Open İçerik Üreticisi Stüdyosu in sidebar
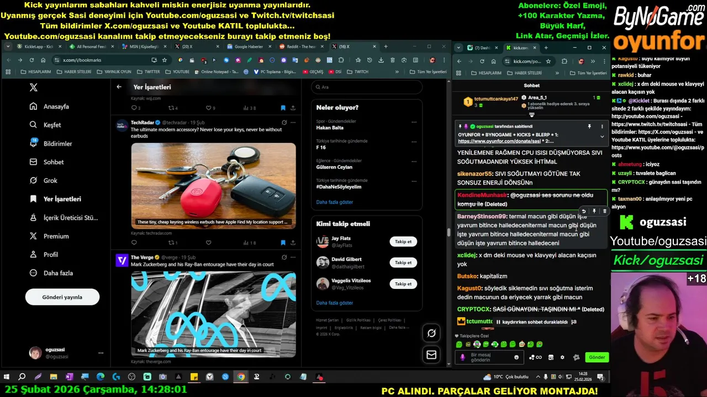Screen dimensions: 707x397 [x=64, y=218]
